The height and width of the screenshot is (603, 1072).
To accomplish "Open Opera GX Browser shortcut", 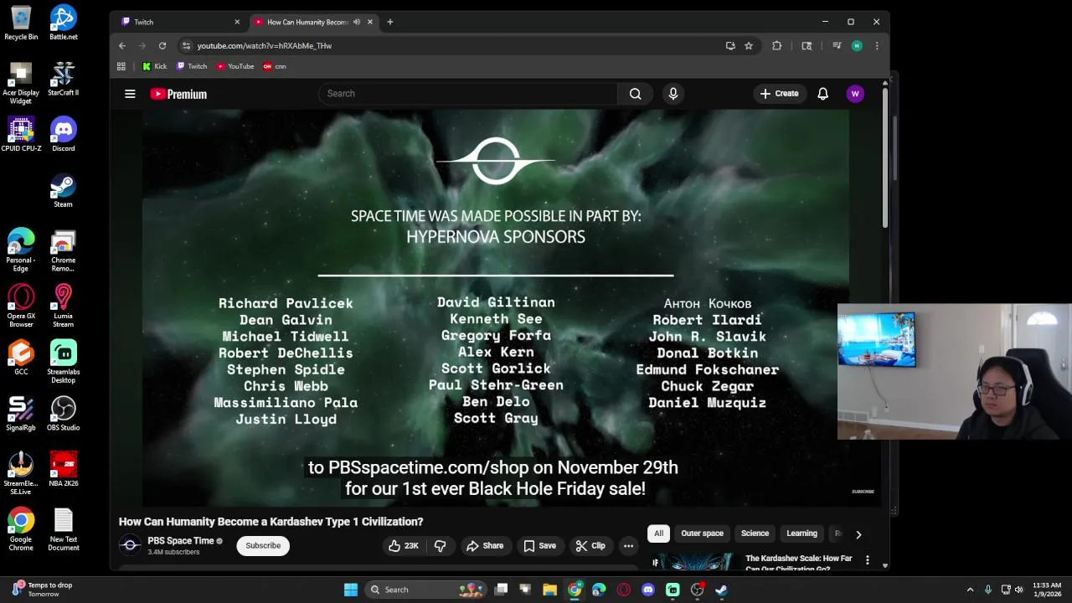I will [x=21, y=306].
